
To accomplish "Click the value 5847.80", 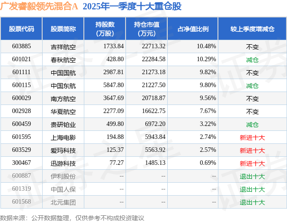I will tap(113, 85).
